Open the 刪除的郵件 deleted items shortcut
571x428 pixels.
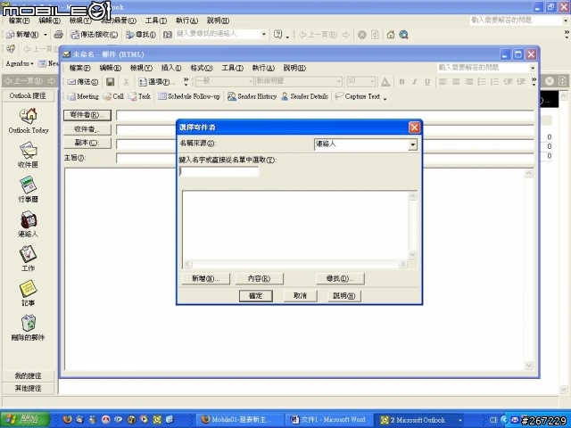pyautogui.click(x=28, y=328)
